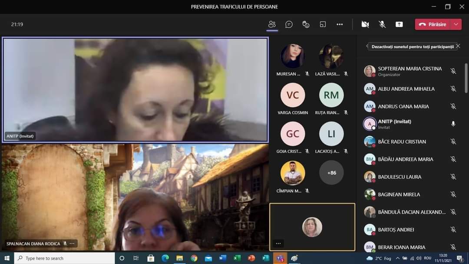
Task: Select participant BADULESCU LAURA in list
Action: [400, 177]
